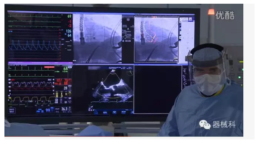Viewport: 259px width, 142px height.
Task: Click the probe icons below the ultrasound sector
Action: pos(91,109)
